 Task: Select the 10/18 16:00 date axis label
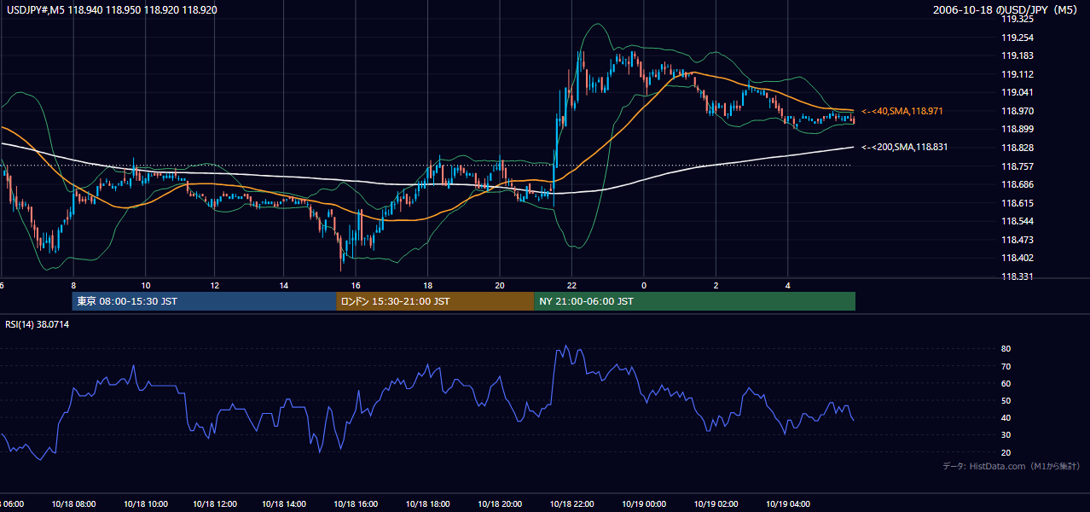[357, 504]
